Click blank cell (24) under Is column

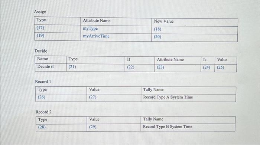point(208,68)
